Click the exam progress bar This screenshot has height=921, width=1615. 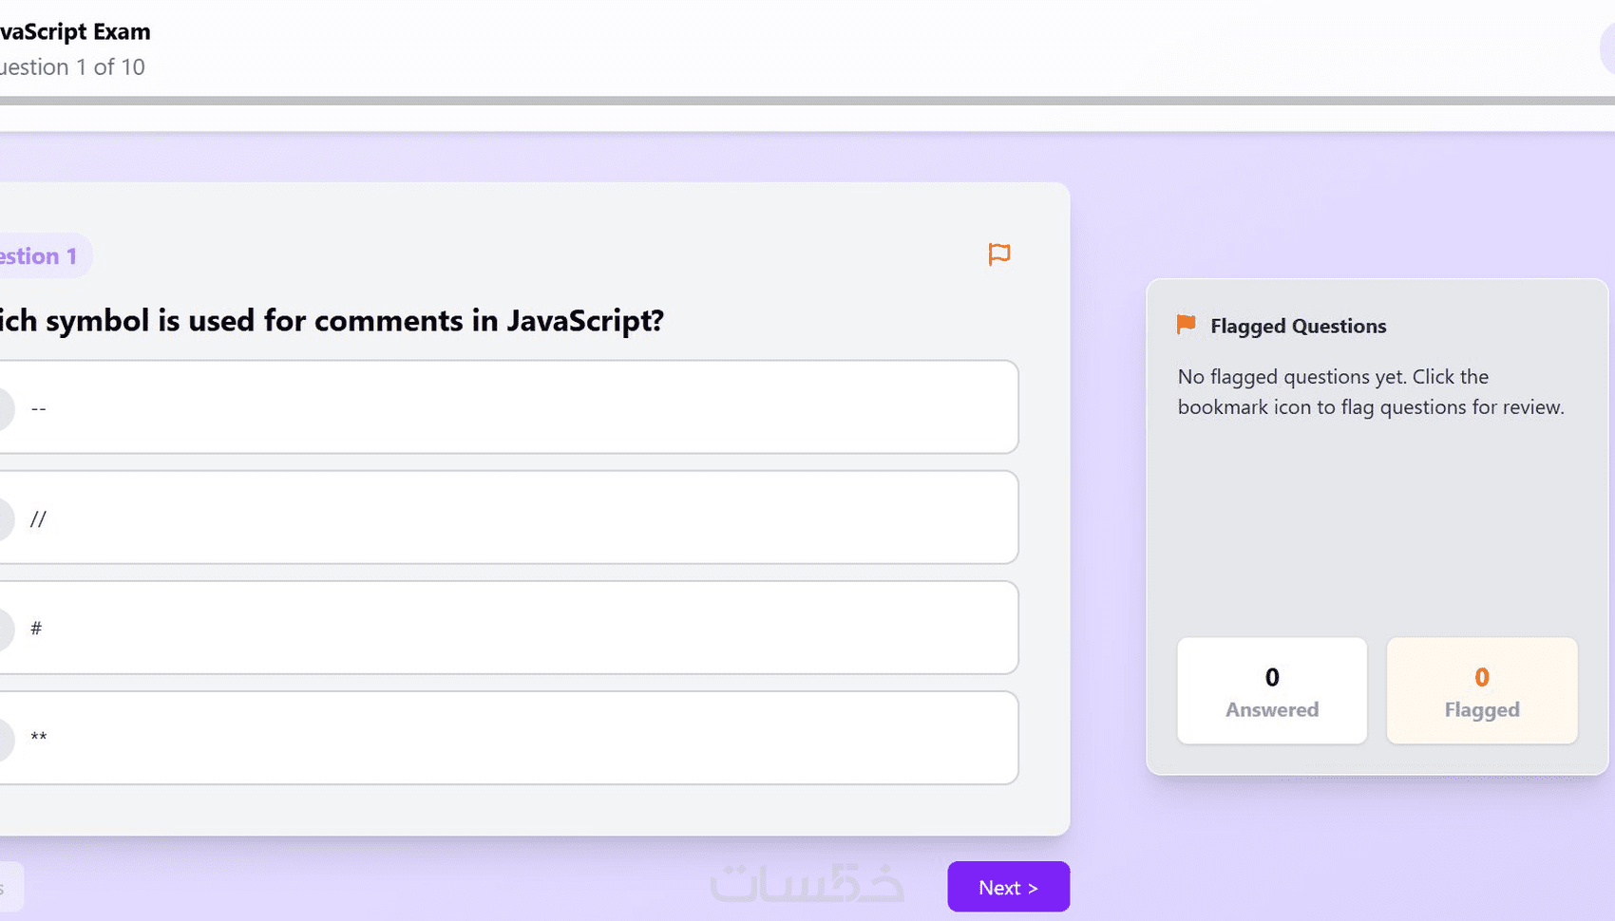807,100
